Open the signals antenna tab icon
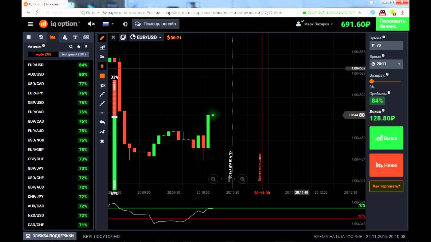The height and width of the screenshot is (242, 431). (75, 37)
